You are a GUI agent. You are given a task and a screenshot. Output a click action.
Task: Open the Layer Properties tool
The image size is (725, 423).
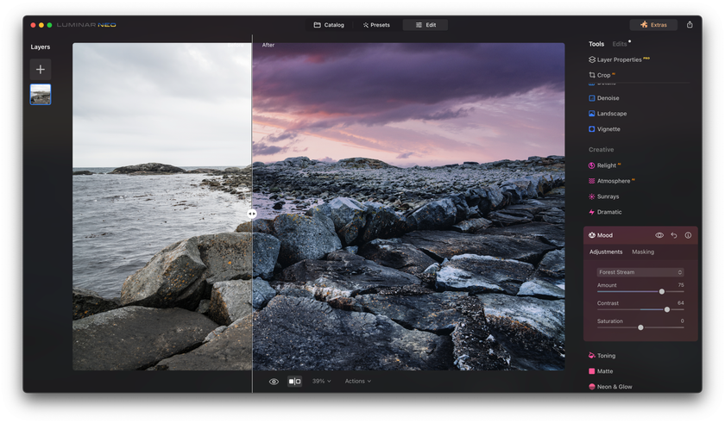click(x=619, y=59)
